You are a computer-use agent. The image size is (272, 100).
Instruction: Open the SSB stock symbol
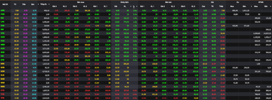[x=3, y=64]
